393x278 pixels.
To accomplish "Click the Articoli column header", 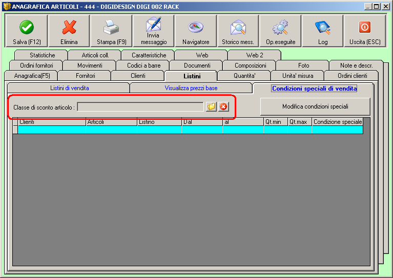I will click(x=111, y=122).
